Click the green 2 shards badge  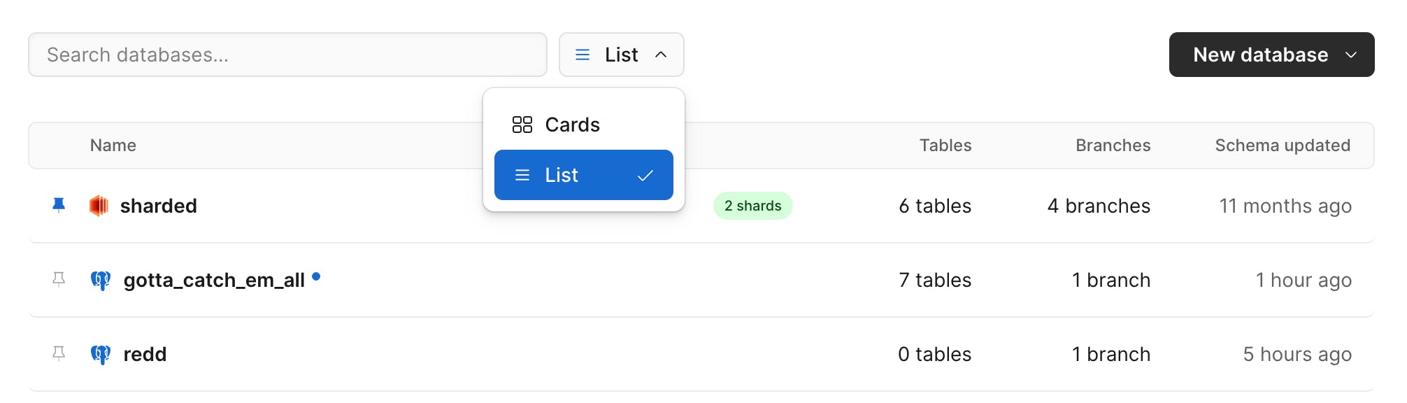click(752, 206)
